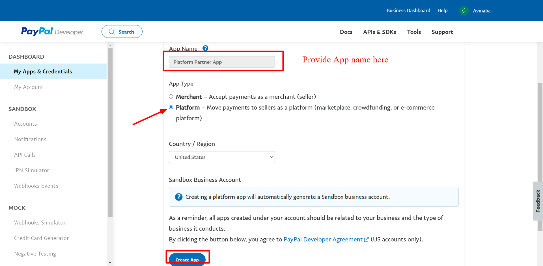Click the Sandbox Business Account info icon
543x266 pixels.
(179, 197)
